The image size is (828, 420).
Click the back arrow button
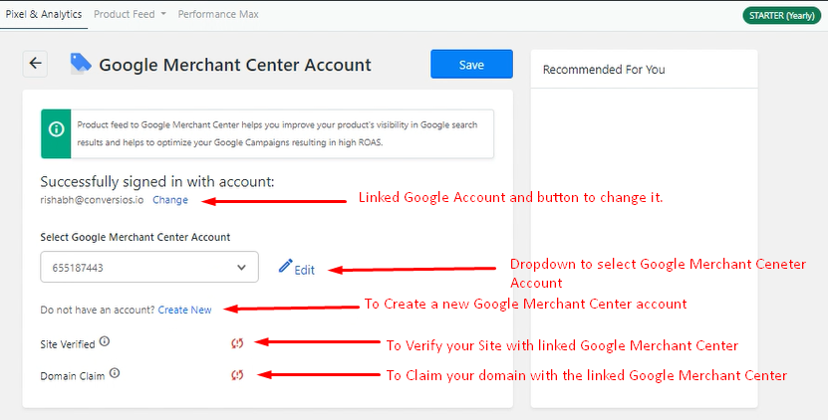pos(35,64)
